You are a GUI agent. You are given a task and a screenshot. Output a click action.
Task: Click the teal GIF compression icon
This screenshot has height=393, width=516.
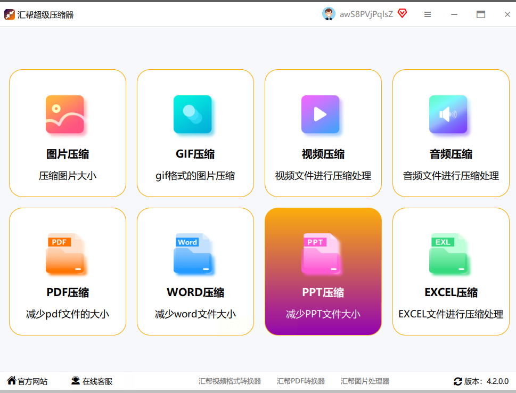[193, 114]
